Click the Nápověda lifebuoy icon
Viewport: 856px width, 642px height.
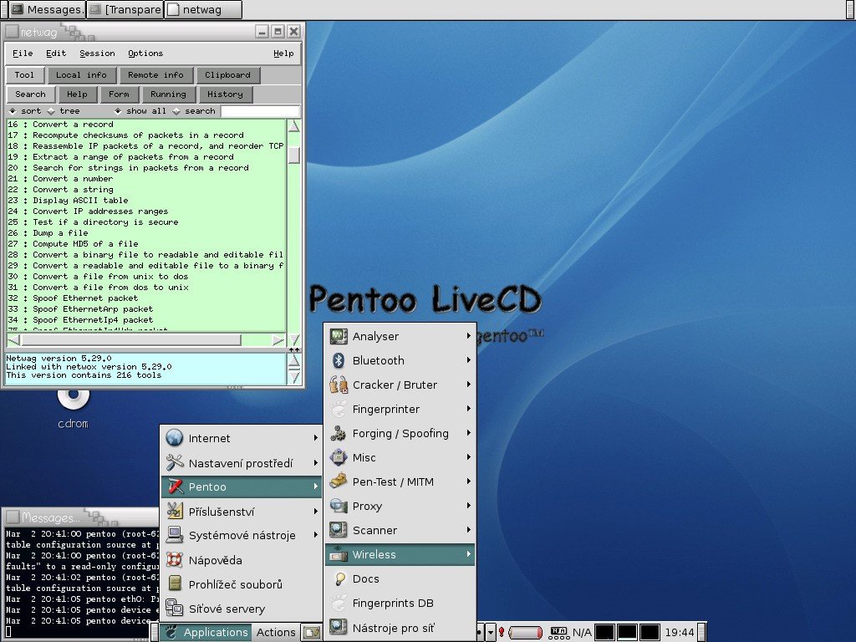(174, 559)
